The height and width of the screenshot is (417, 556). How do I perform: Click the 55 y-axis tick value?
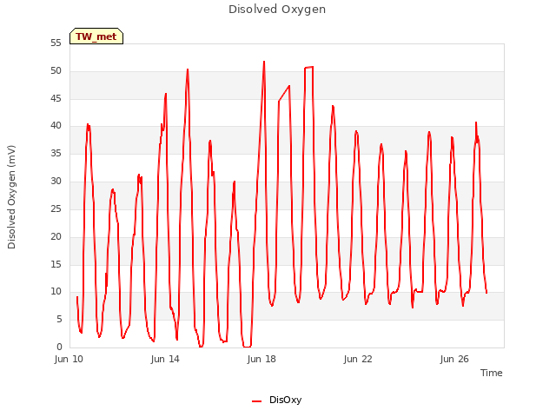pyautogui.click(x=56, y=43)
